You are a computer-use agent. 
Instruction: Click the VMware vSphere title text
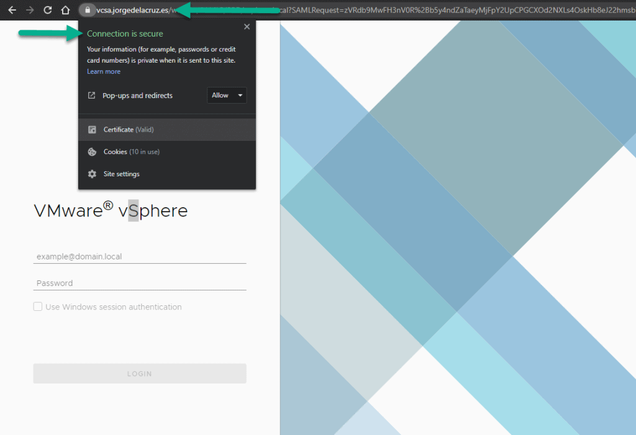click(111, 210)
